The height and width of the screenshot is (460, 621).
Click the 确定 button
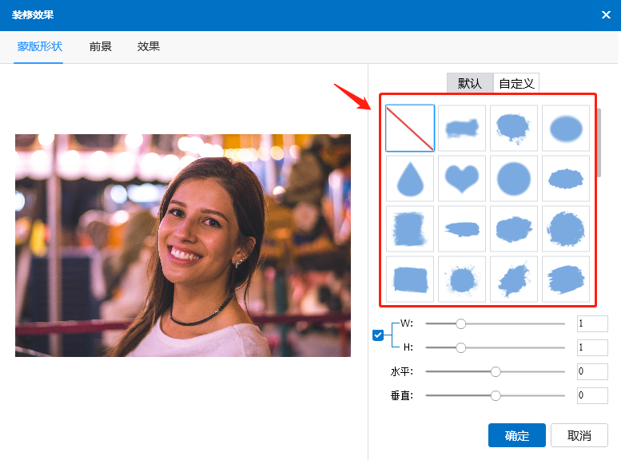coord(517,435)
